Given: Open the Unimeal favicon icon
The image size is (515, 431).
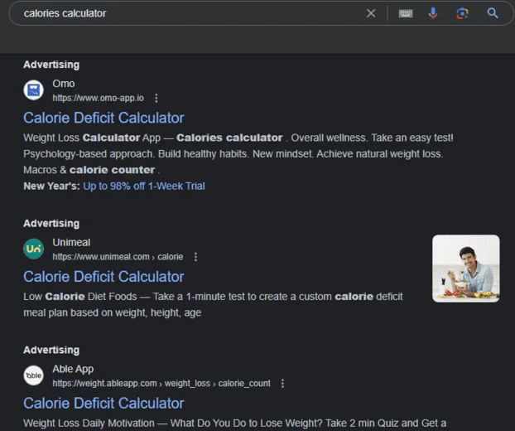Looking at the screenshot, I should (33, 249).
